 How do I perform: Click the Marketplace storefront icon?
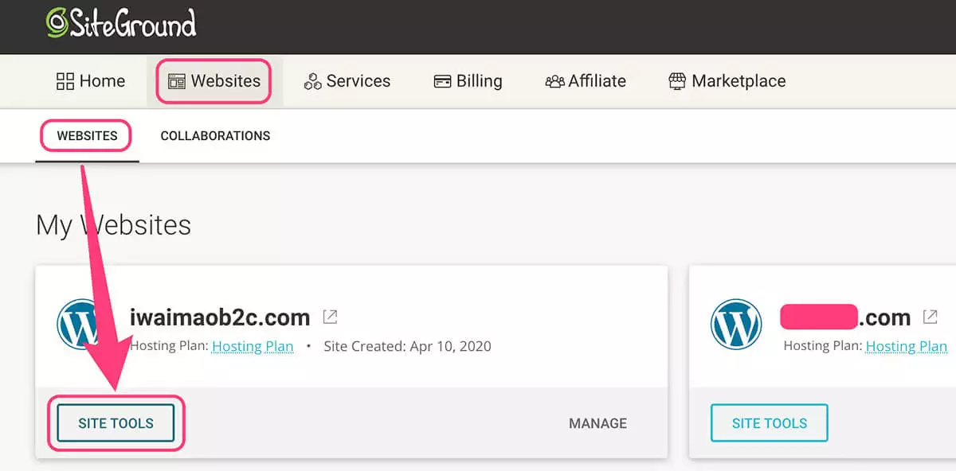[678, 80]
